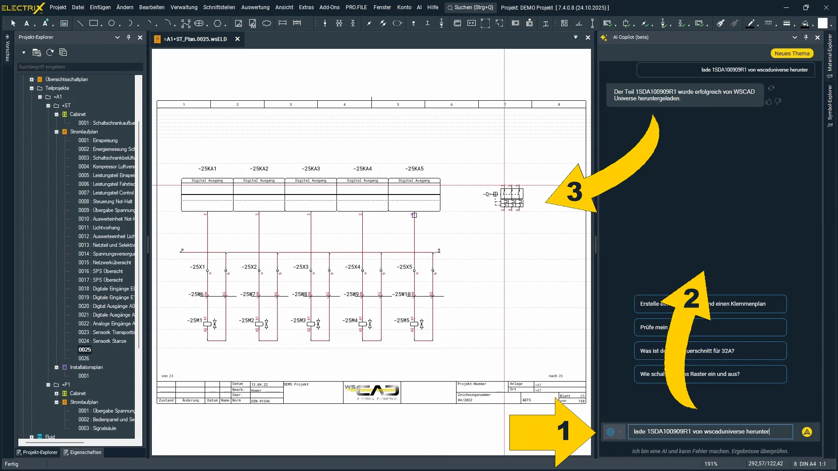This screenshot has height=471, width=838.
Task: Select the circle drawing tool
Action: 111,23
